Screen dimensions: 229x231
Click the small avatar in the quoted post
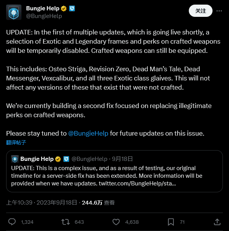pos(15,159)
